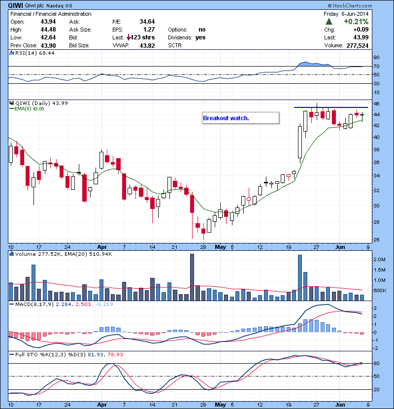This screenshot has height=409, width=394.
Task: Click the StockCharts.com label in the header
Action: [x=350, y=5]
